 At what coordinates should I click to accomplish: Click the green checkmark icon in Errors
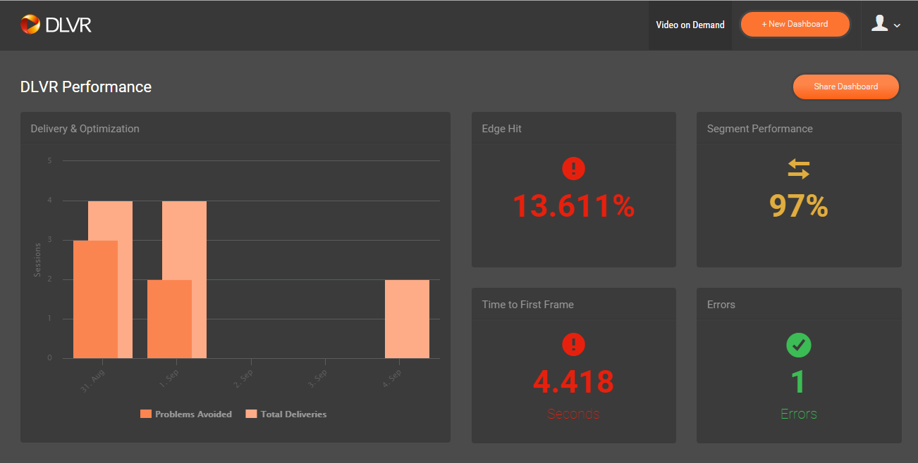[x=799, y=345]
